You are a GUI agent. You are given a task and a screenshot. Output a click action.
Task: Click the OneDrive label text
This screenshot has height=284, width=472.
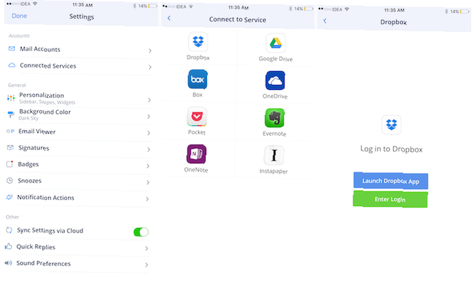coord(275,96)
